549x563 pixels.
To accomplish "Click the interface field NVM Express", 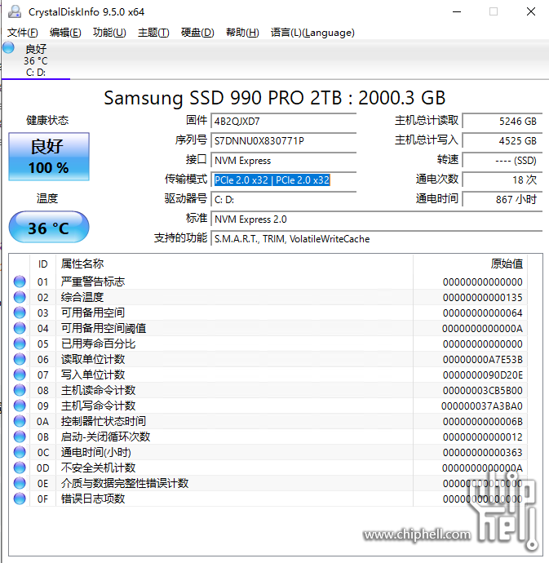I will [284, 161].
